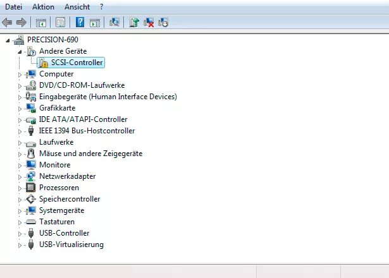Collapse the Andere Geräte branch
Viewport: 389px width, 278px height.
(20, 52)
